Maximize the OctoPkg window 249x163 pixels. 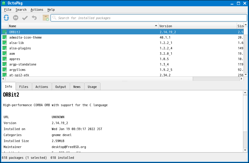238,3
